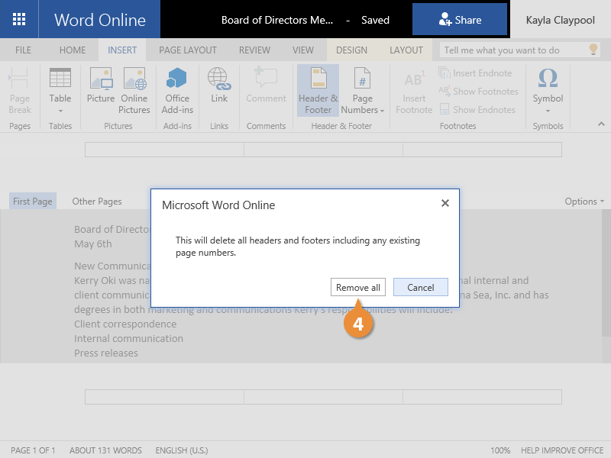This screenshot has width=611, height=458.
Task: Expand the Symbol dropdown
Action: point(548,111)
